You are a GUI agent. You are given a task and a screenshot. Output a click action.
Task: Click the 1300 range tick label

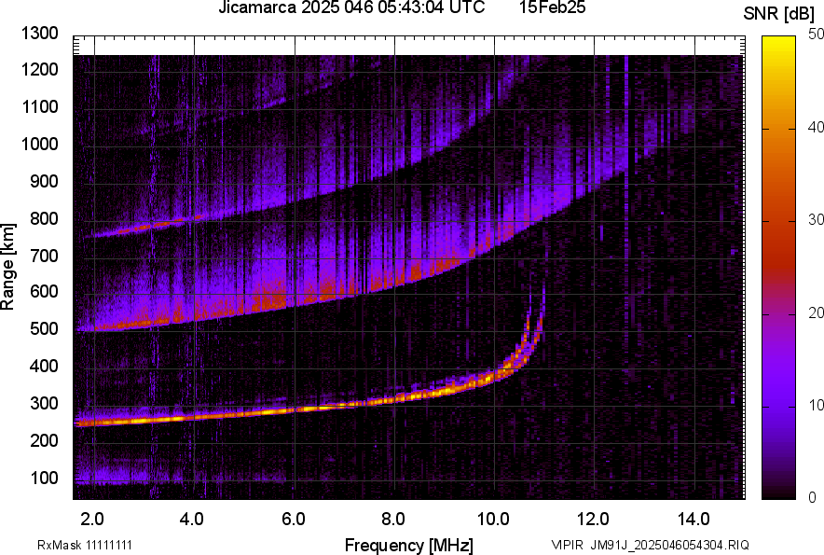(x=41, y=34)
